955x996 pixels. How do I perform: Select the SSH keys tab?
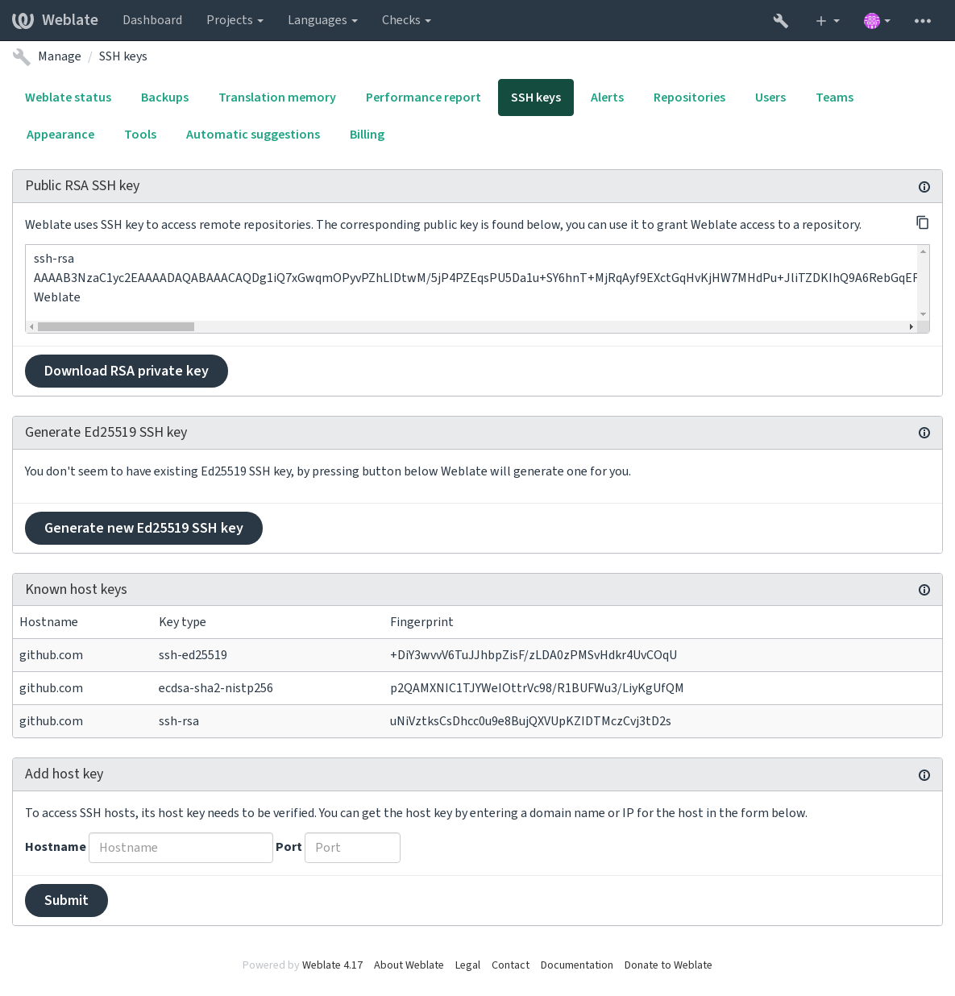(x=536, y=98)
